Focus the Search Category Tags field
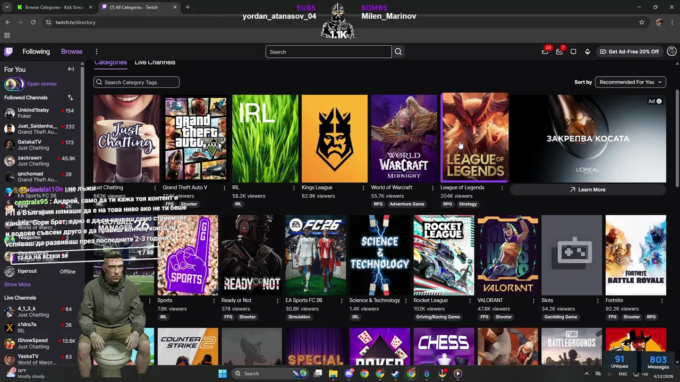This screenshot has height=382, width=680. coord(137,82)
